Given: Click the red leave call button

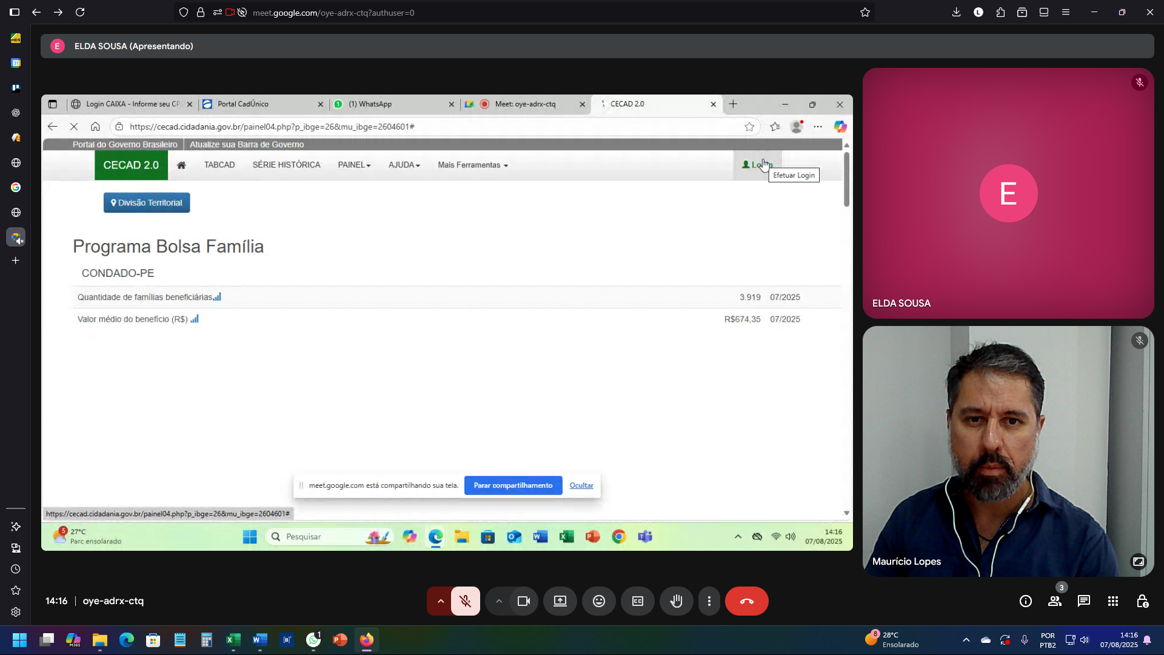Looking at the screenshot, I should coord(746,601).
